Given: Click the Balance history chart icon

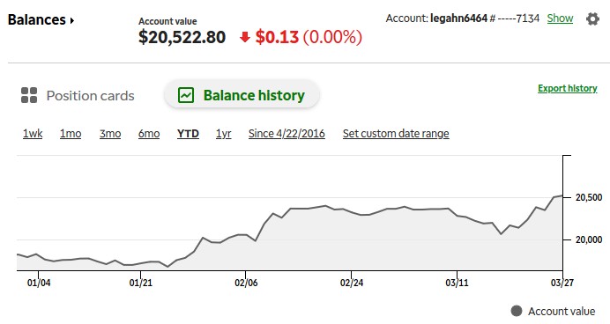Looking at the screenshot, I should [x=186, y=95].
